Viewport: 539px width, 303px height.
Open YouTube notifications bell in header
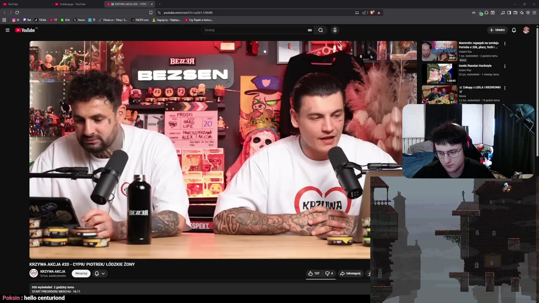click(x=514, y=30)
